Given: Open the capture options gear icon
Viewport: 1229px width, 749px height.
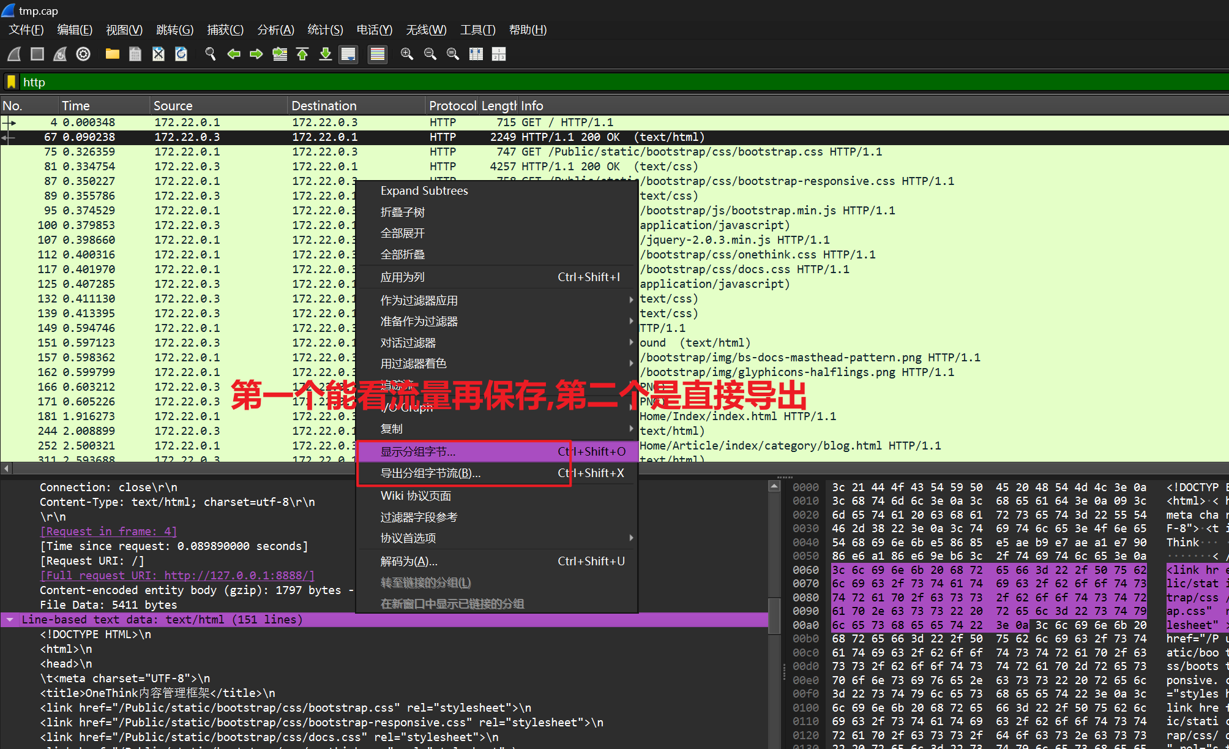Looking at the screenshot, I should 83,54.
